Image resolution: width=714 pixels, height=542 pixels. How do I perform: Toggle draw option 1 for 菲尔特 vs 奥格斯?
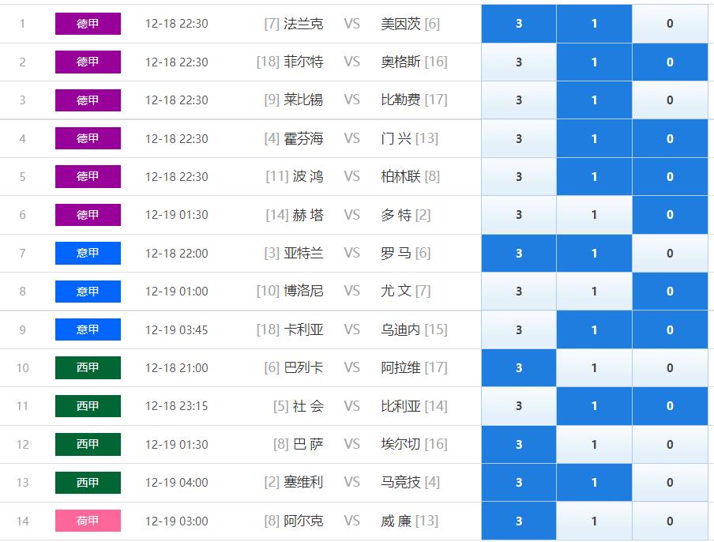594,62
